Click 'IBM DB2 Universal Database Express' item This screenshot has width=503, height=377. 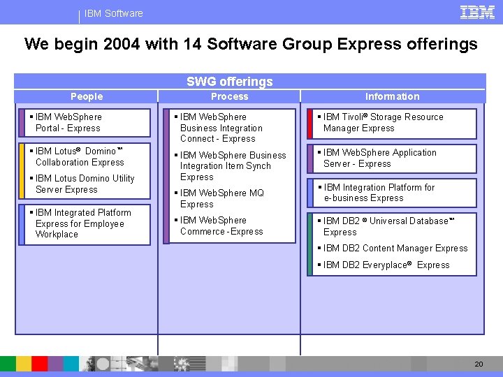tap(386, 226)
